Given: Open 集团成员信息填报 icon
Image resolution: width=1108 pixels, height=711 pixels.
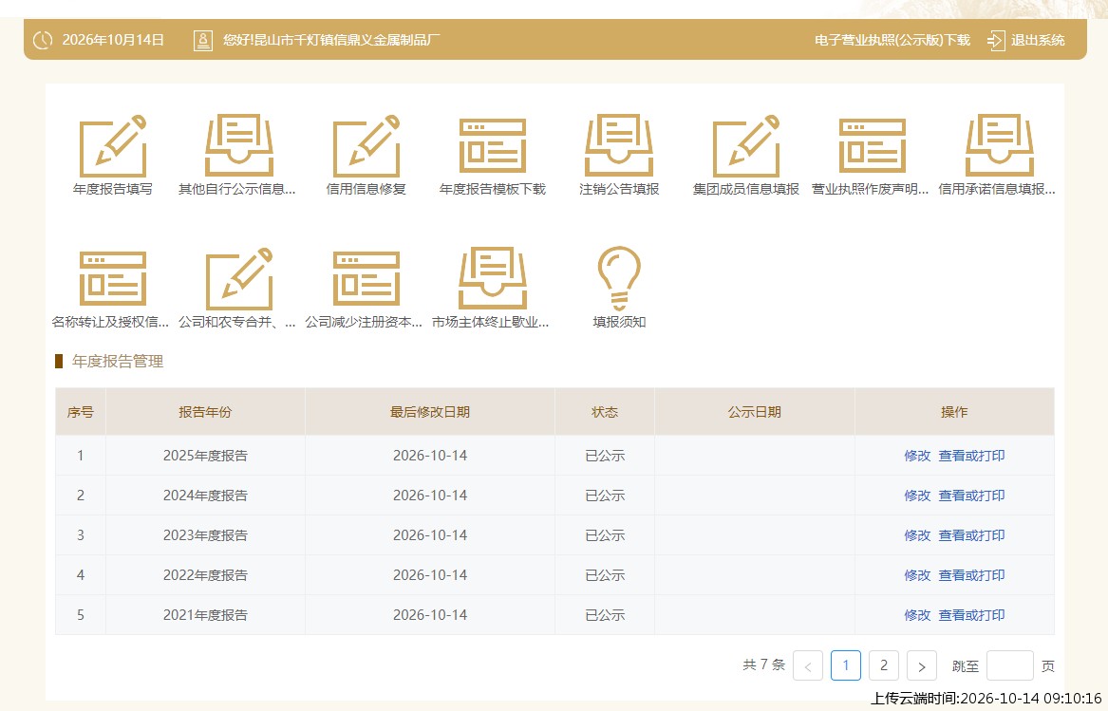Looking at the screenshot, I should click(x=746, y=145).
